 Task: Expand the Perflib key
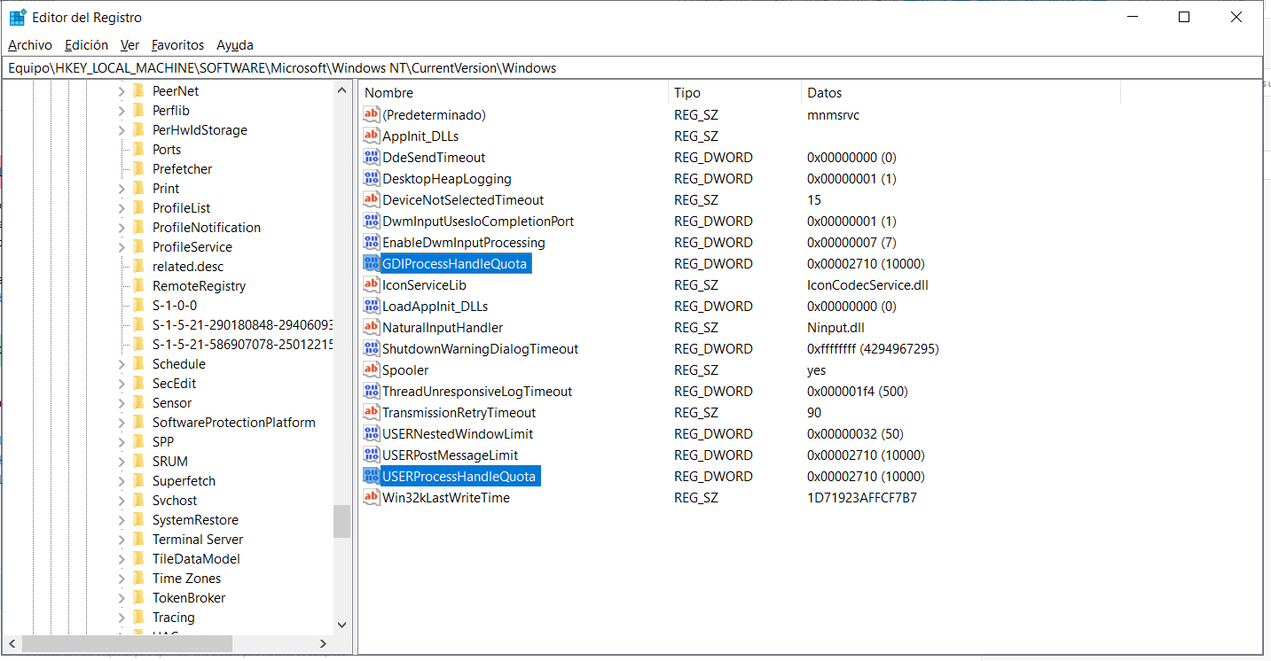point(122,110)
